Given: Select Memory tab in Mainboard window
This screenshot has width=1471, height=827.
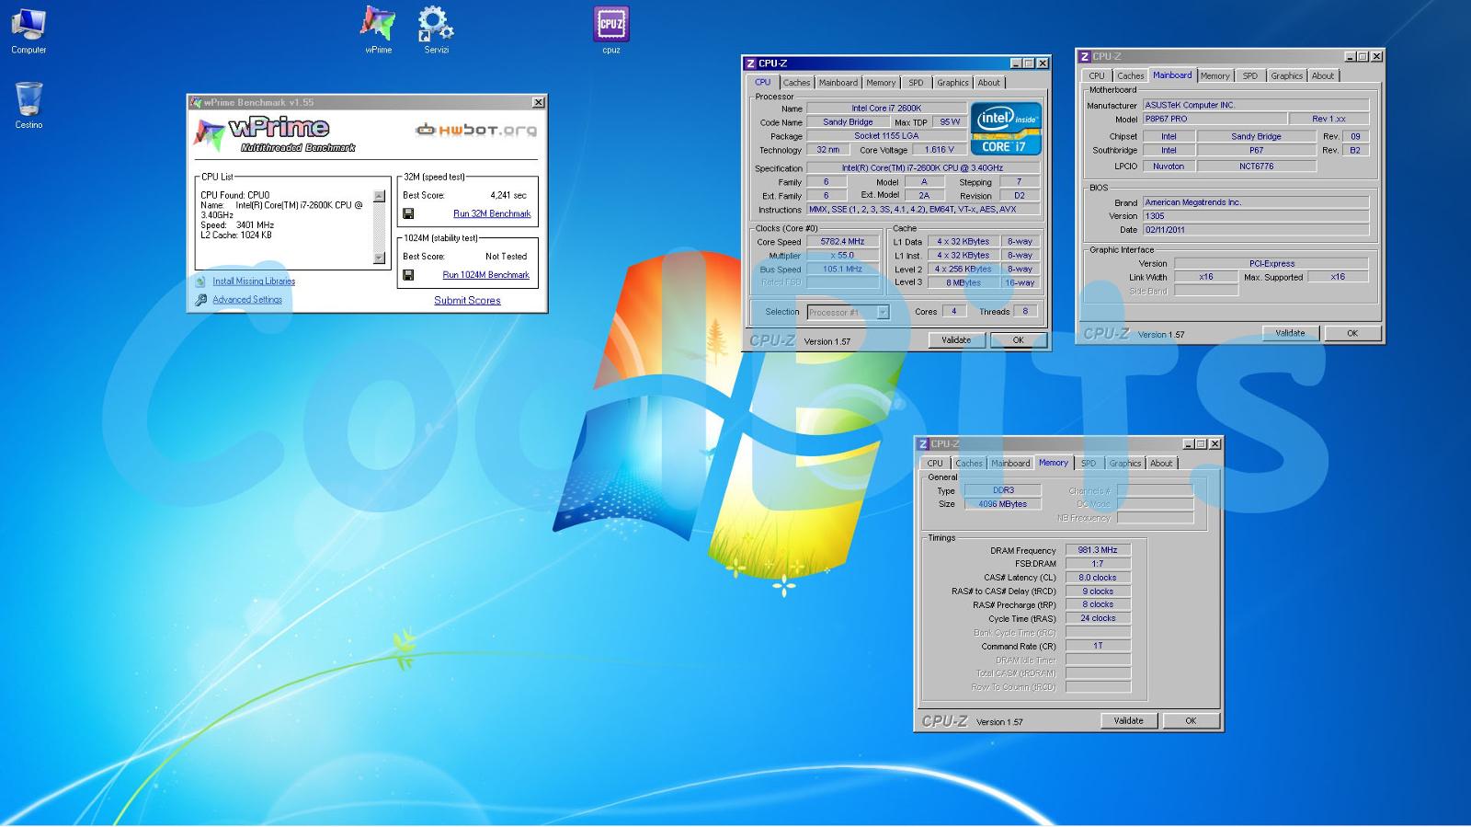Looking at the screenshot, I should pyautogui.click(x=1214, y=75).
